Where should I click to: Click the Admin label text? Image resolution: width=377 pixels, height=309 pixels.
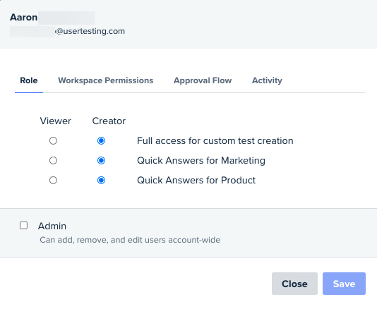[52, 226]
